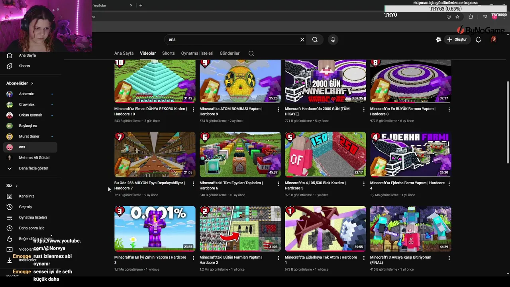510x287 pixels.
Task: Open options menu for 2000 GÜN video
Action: pyautogui.click(x=364, y=109)
